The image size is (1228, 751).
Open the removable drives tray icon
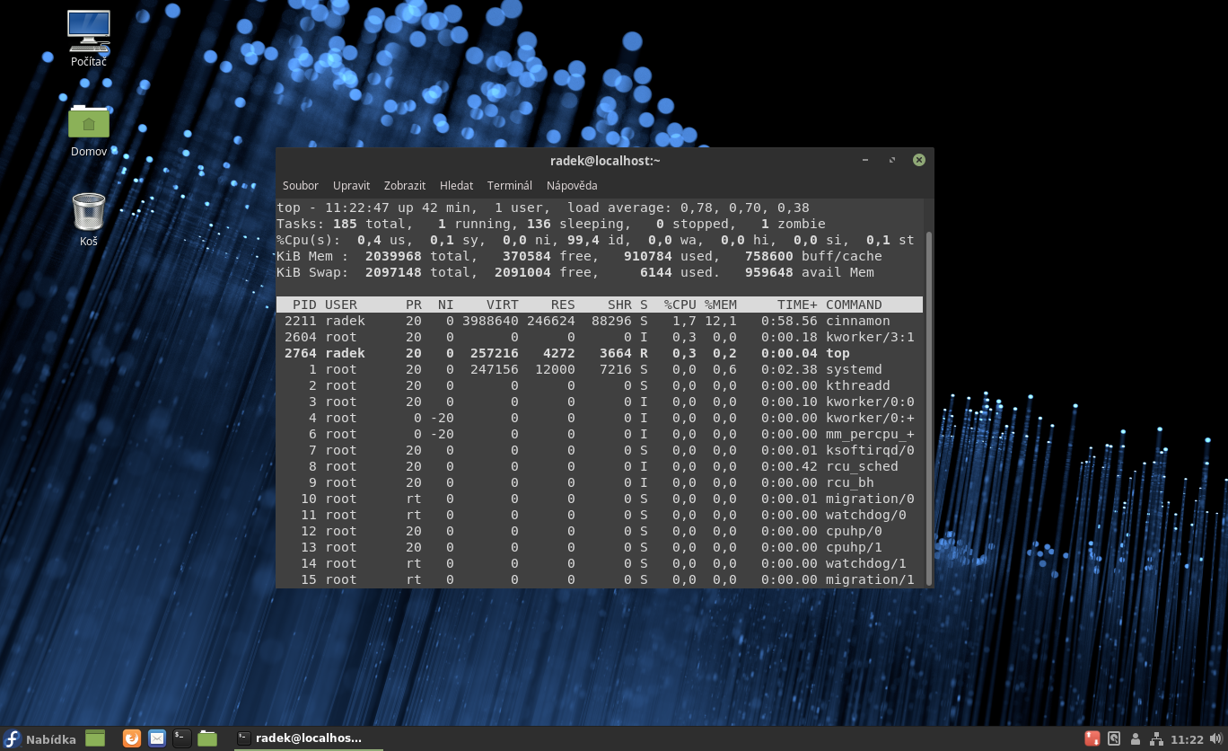tap(1114, 739)
